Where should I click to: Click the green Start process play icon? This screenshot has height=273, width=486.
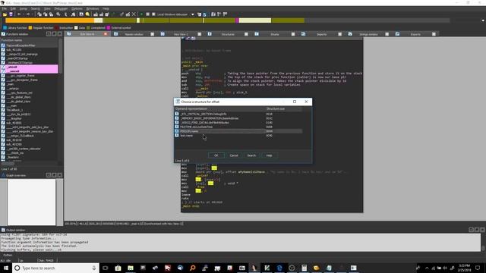pos(141,14)
